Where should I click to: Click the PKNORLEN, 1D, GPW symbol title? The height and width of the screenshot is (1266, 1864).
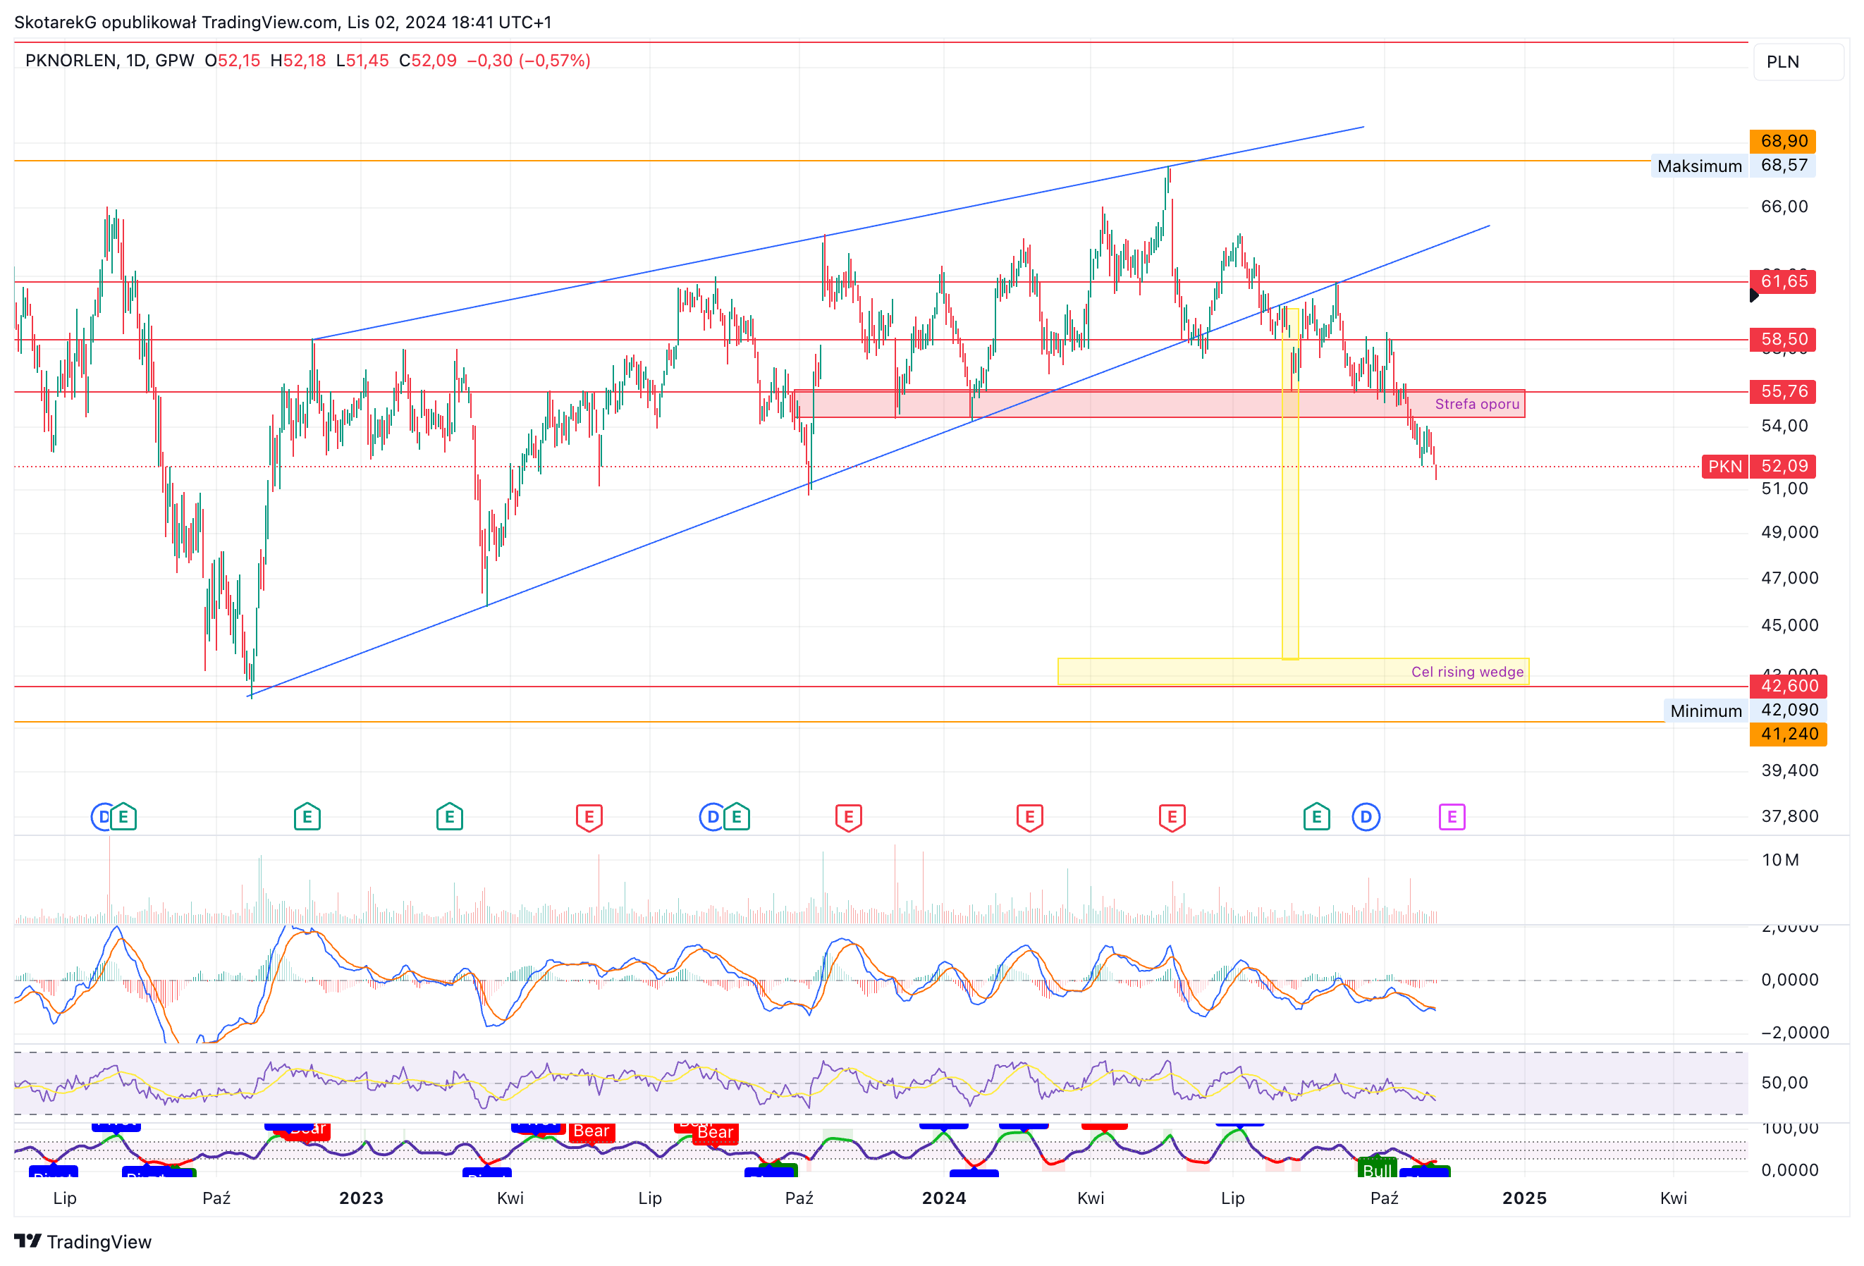pyautogui.click(x=110, y=60)
